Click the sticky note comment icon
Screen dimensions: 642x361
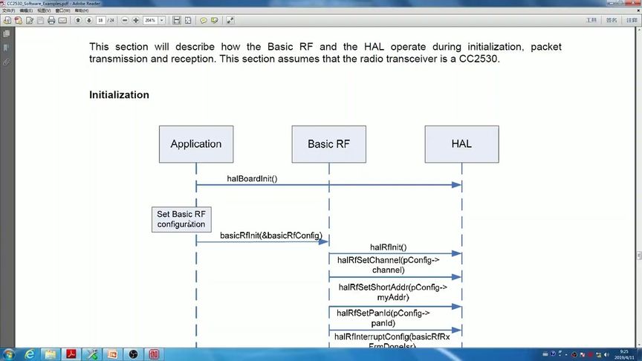203,20
